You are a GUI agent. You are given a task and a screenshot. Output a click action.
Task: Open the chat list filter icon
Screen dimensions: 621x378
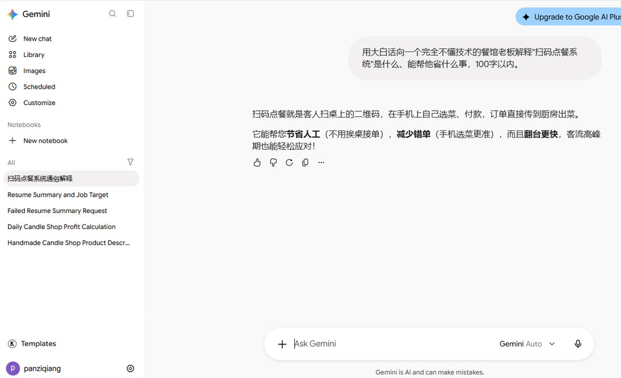pyautogui.click(x=130, y=162)
